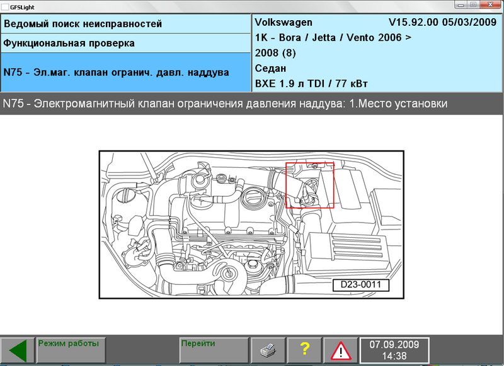Click the GFSLight window title icon
Screen dimensions: 504x366
(x=5, y=7)
